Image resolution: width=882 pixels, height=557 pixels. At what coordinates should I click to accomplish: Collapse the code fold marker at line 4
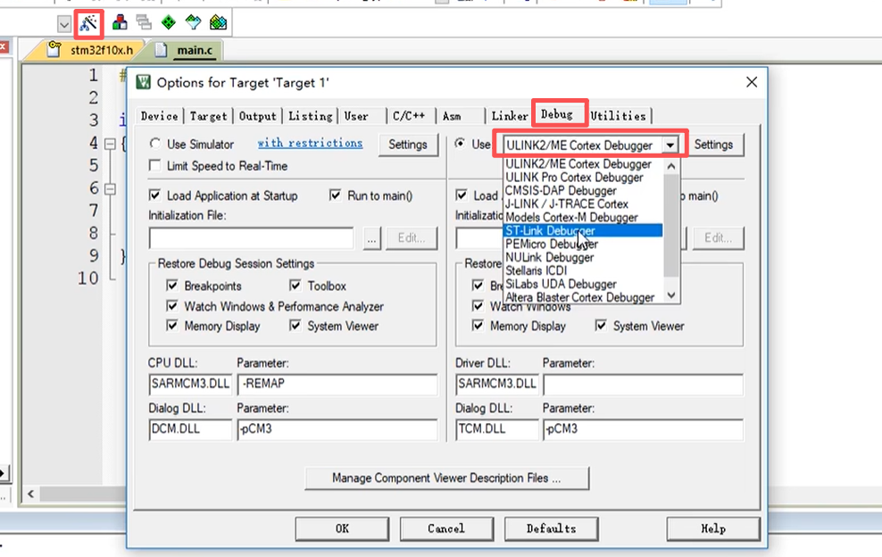coord(111,144)
